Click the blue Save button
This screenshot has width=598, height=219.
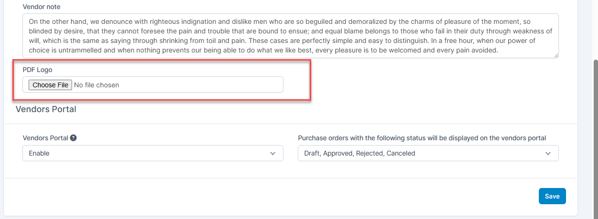[552, 196]
